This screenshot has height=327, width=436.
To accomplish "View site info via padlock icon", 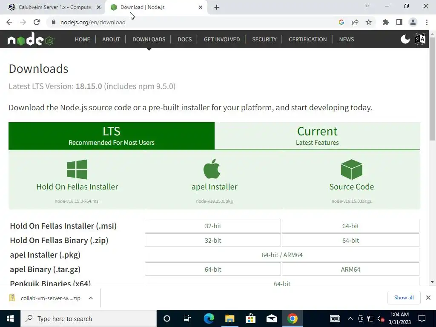I will (54, 22).
